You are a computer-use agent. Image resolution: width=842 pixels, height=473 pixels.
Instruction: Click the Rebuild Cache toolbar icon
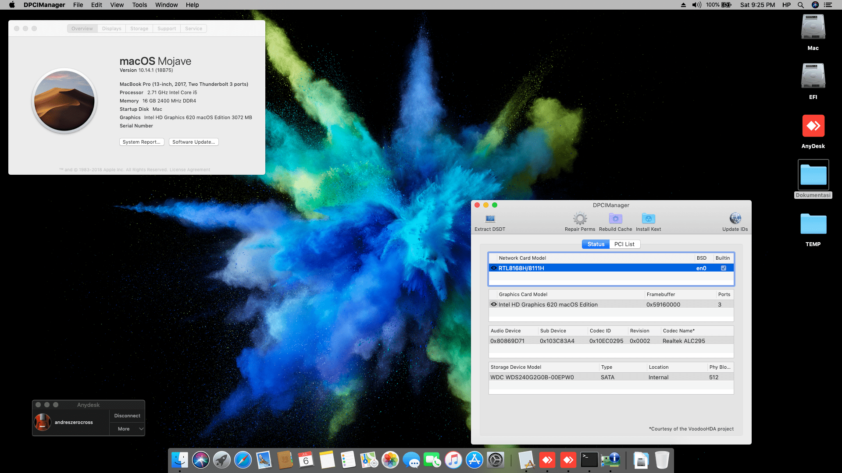[615, 219]
